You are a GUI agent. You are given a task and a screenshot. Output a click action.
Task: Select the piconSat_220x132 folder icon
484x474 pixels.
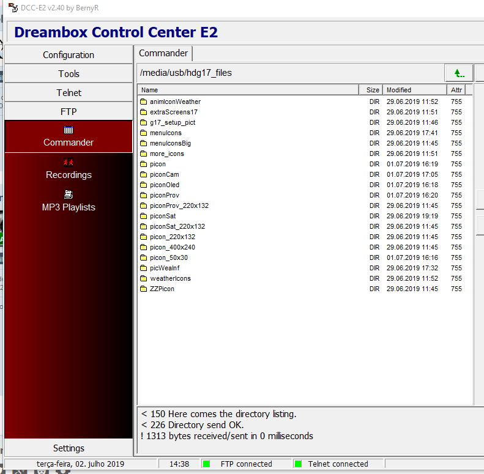pos(143,226)
